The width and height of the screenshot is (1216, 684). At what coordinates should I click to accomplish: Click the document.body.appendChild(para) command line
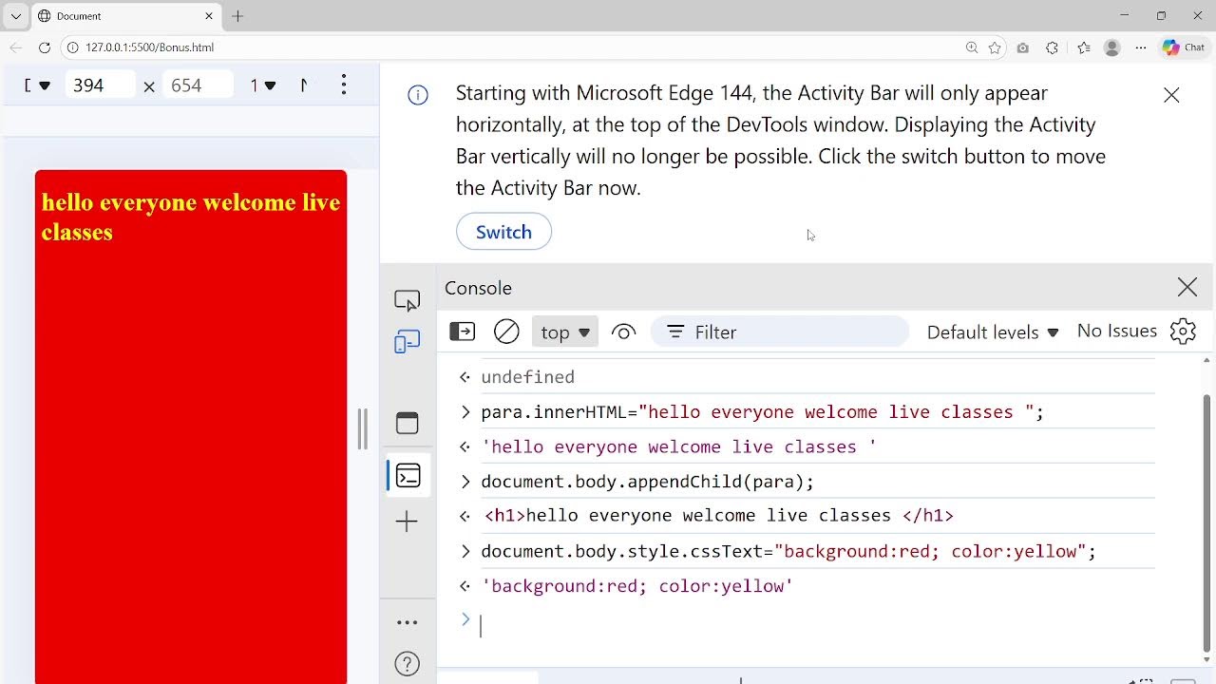(x=647, y=482)
